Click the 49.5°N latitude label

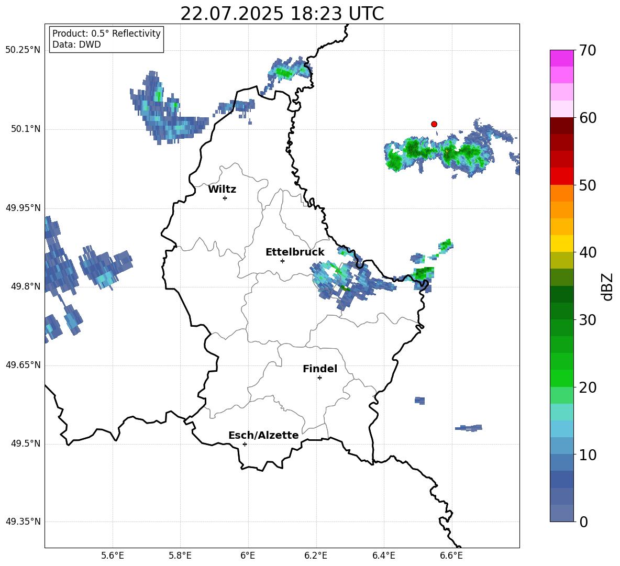point(25,443)
